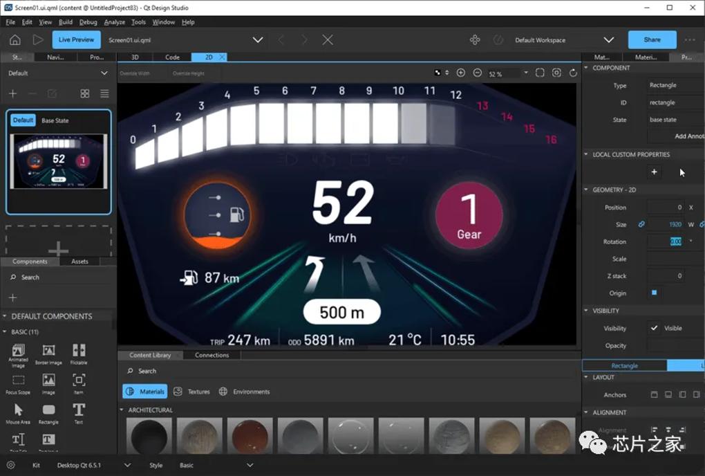Click the zoom in icon above canvas
The width and height of the screenshot is (705, 476).
click(x=461, y=73)
